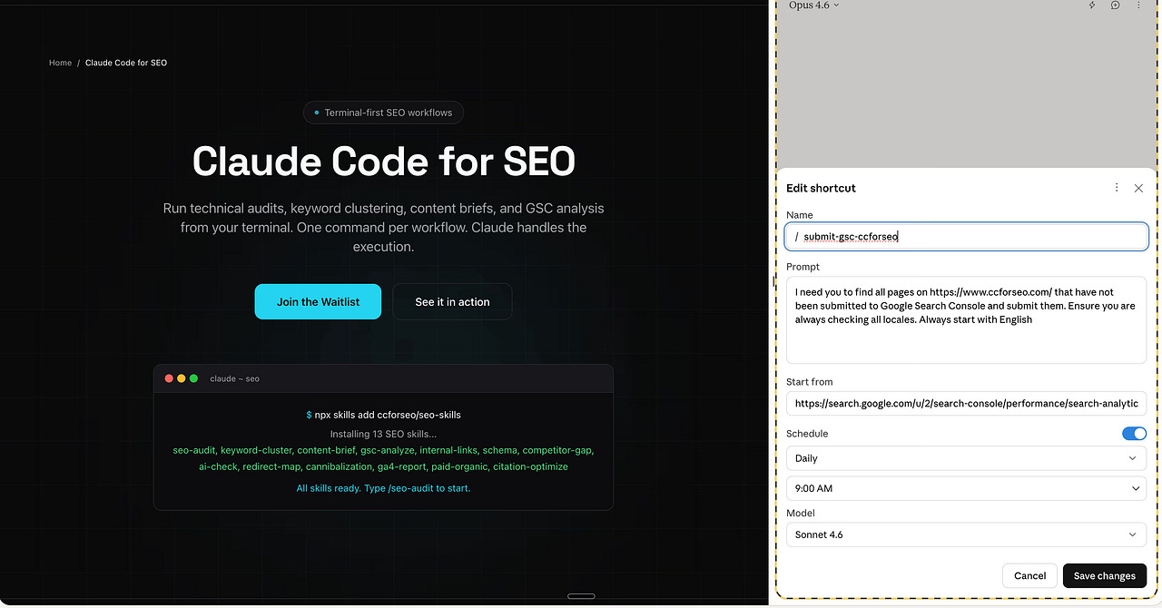
Task: Open the Opus 4.6 model selector
Action: [x=813, y=5]
